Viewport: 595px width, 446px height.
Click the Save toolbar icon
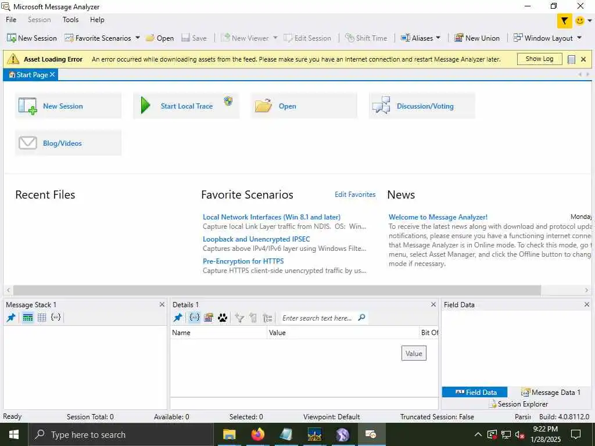[x=185, y=38]
